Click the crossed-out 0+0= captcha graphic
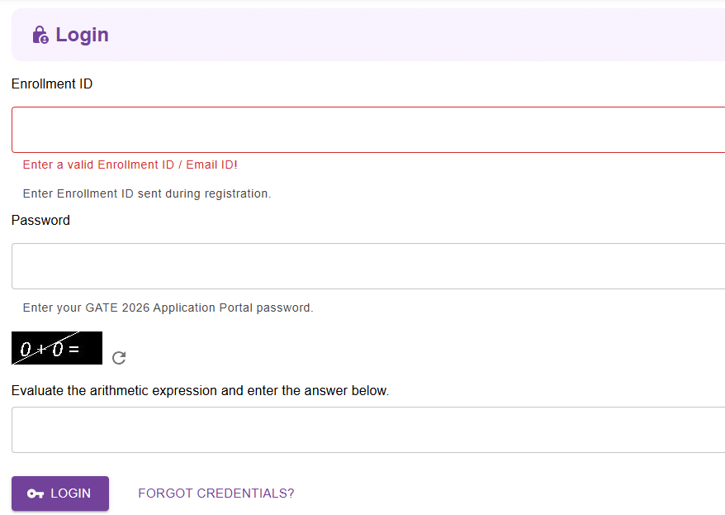This screenshot has width=725, height=515. point(56,347)
